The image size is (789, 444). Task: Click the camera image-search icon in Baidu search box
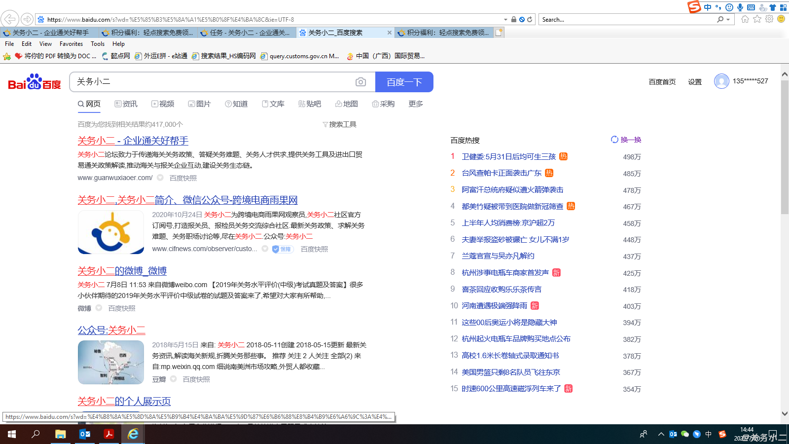click(x=360, y=82)
